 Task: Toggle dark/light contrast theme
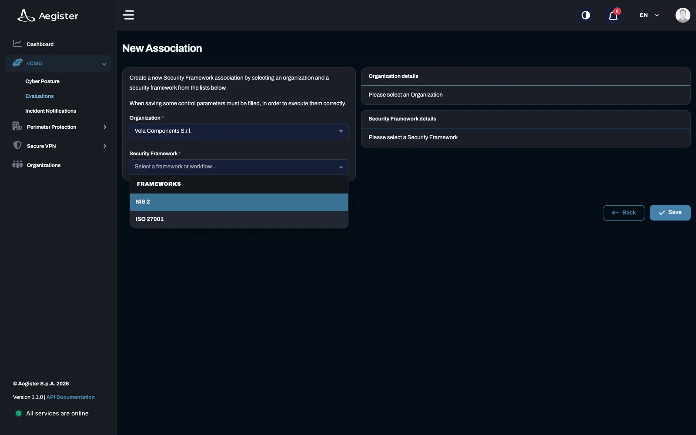[586, 15]
